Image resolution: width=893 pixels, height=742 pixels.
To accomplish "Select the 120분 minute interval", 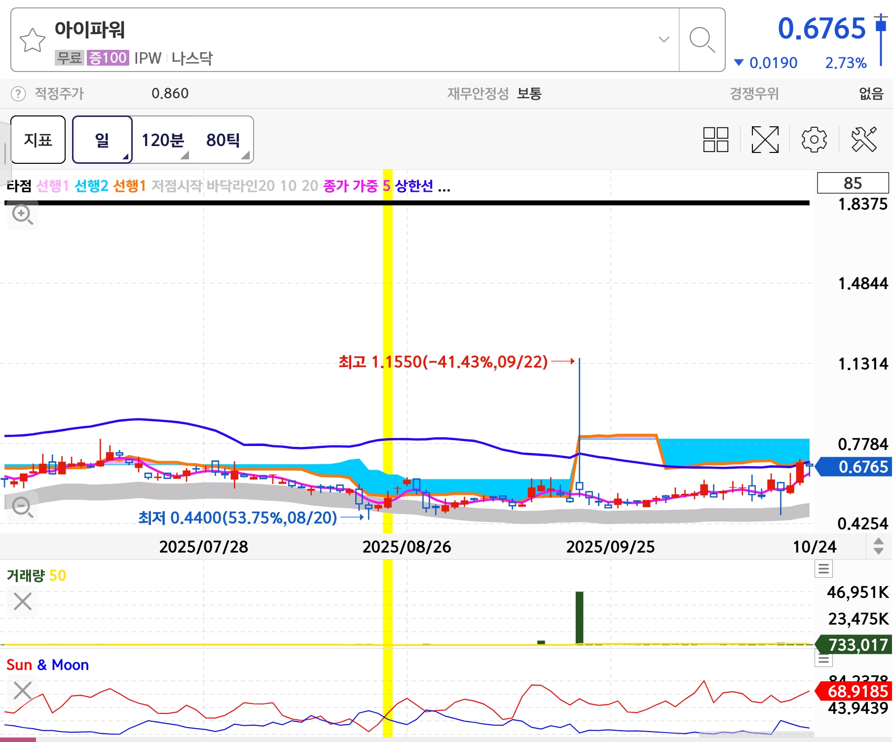I will tap(163, 140).
